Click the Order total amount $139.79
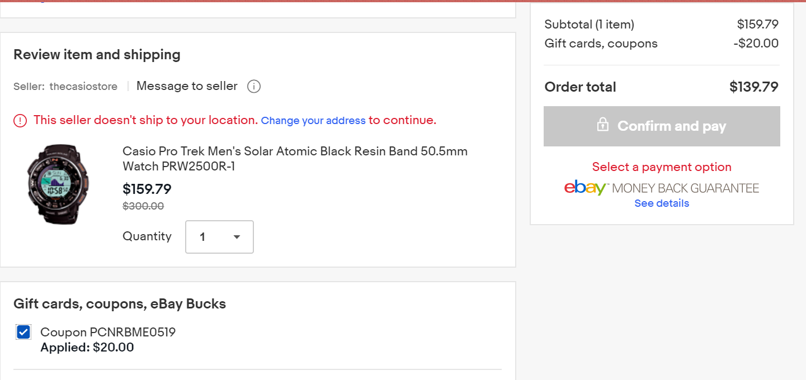This screenshot has width=806, height=380. pyautogui.click(x=753, y=87)
